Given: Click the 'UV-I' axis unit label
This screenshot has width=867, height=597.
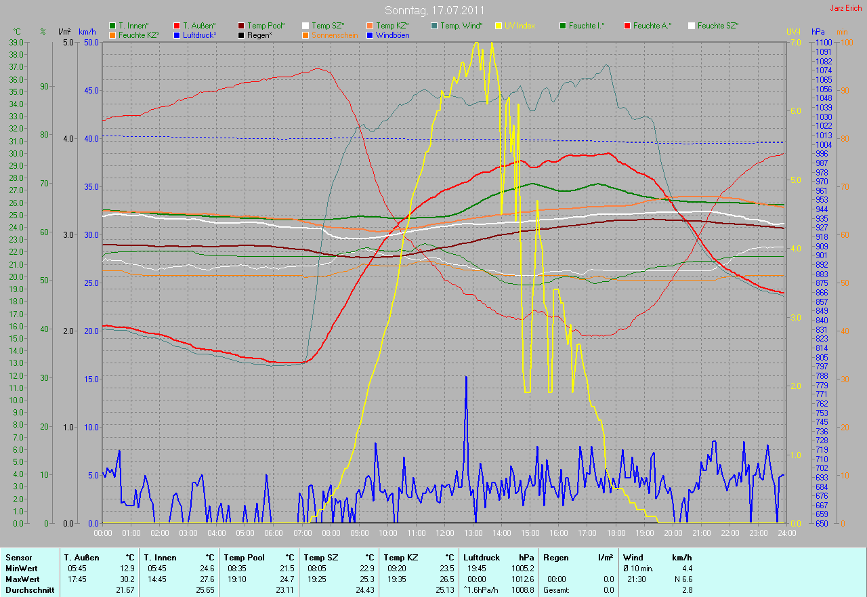Looking at the screenshot, I should pos(793,32).
